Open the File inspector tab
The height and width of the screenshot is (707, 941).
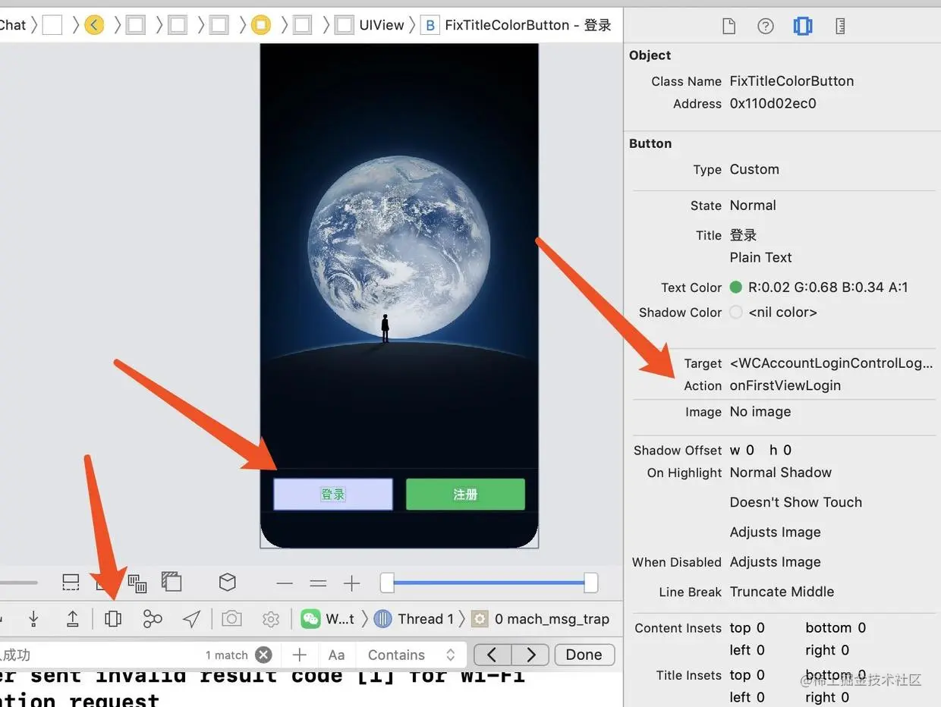pos(729,27)
